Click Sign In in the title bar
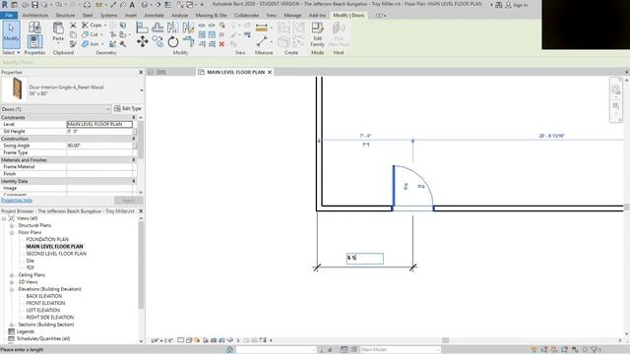This screenshot has height=354, width=630. pyautogui.click(x=517, y=5)
